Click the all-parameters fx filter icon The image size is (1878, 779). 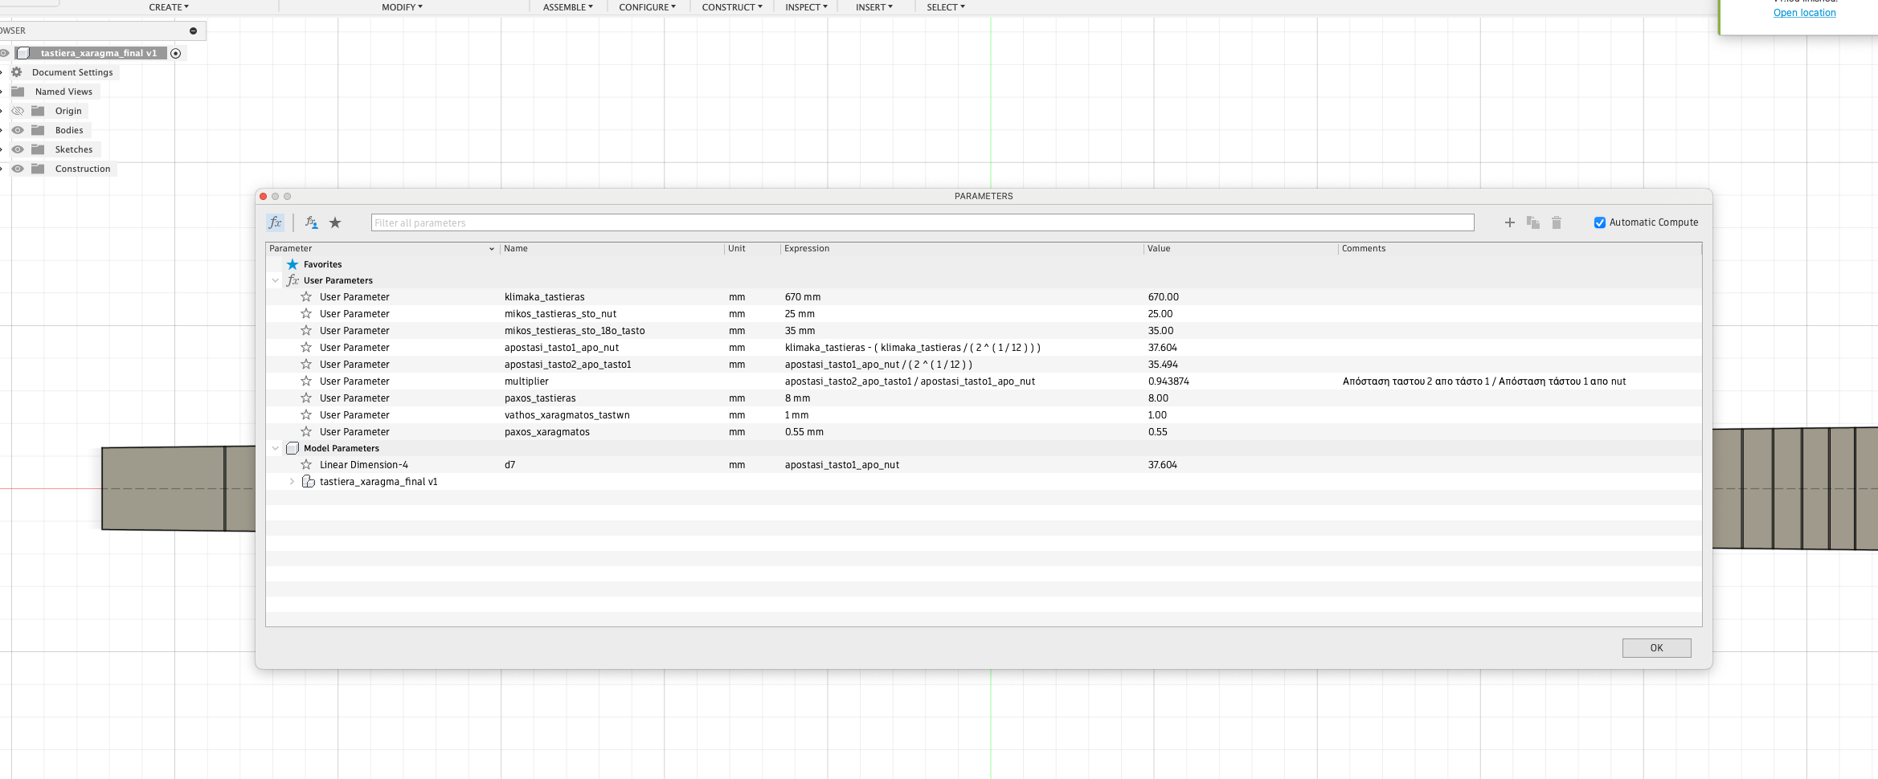pos(275,222)
